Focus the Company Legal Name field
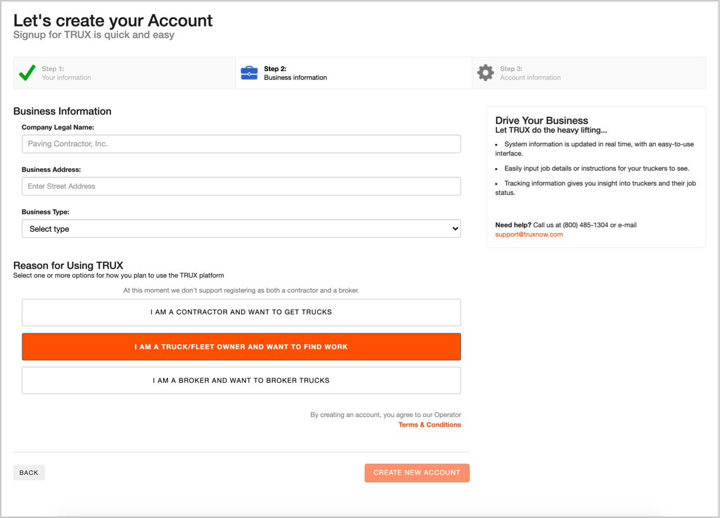Viewport: 720px width, 518px height. pos(241,144)
